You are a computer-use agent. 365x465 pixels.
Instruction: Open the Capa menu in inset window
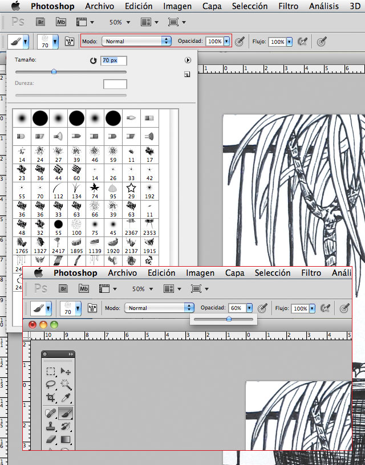coord(234,273)
